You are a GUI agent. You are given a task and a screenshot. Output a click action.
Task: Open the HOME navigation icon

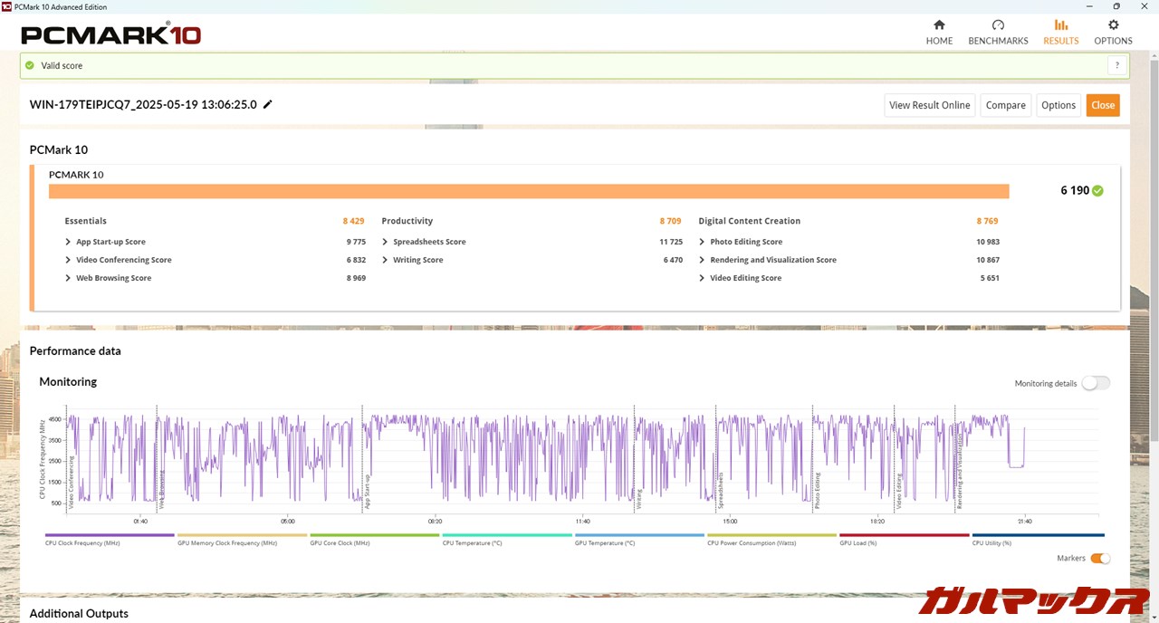tap(939, 25)
